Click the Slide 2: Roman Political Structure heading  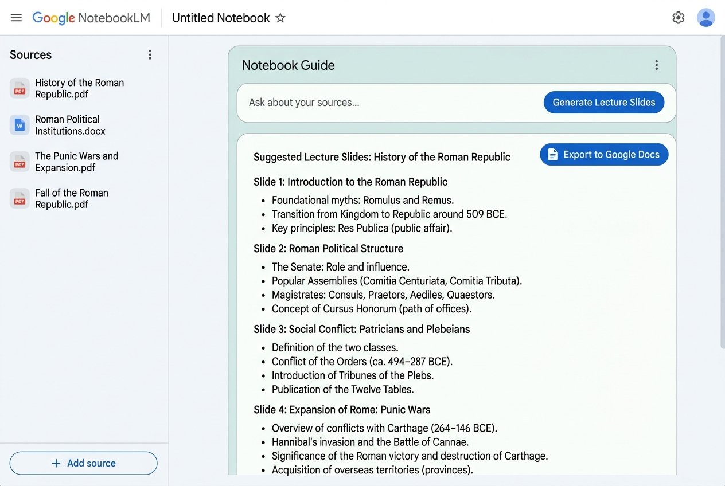click(x=329, y=249)
